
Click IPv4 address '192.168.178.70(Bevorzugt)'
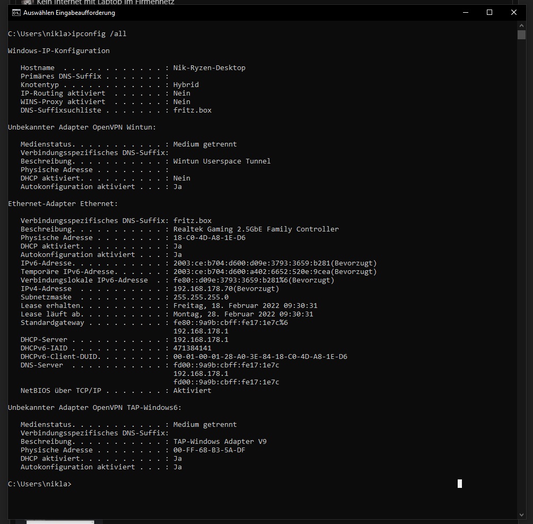point(226,289)
